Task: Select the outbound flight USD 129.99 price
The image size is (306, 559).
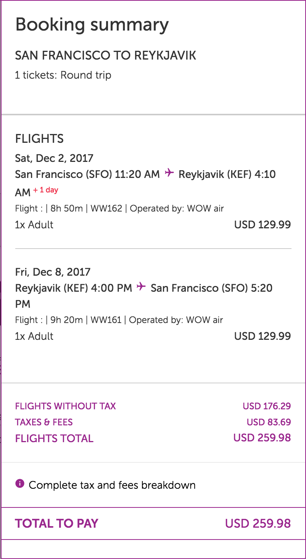Action: (262, 225)
